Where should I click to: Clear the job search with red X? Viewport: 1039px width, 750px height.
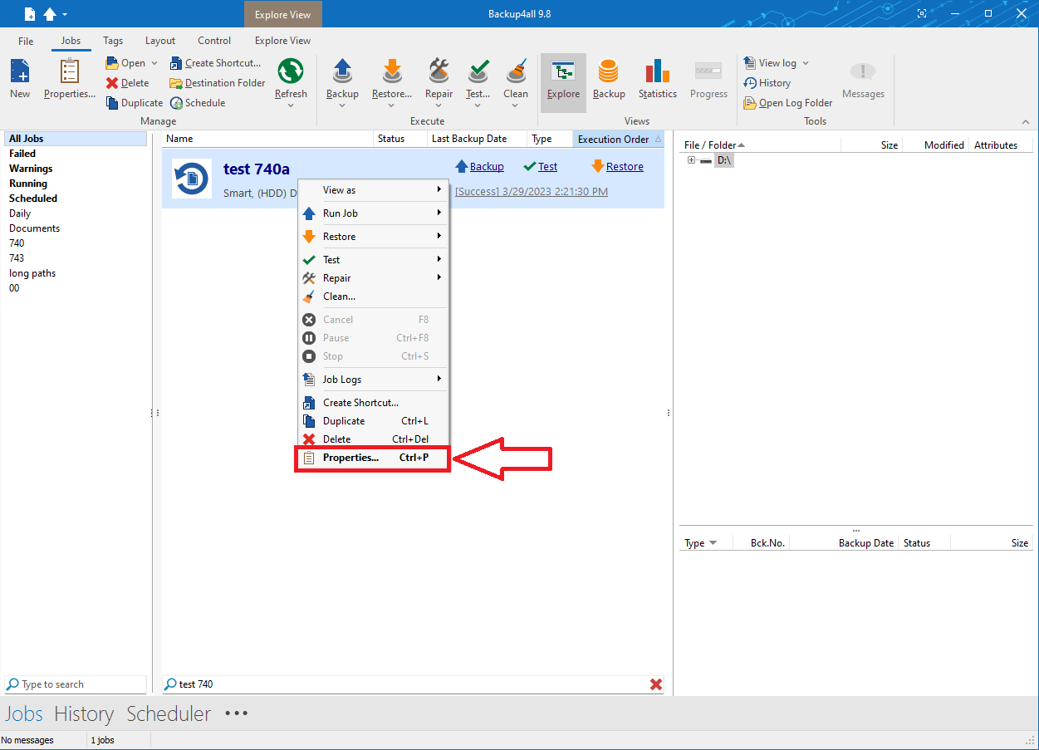coord(656,684)
